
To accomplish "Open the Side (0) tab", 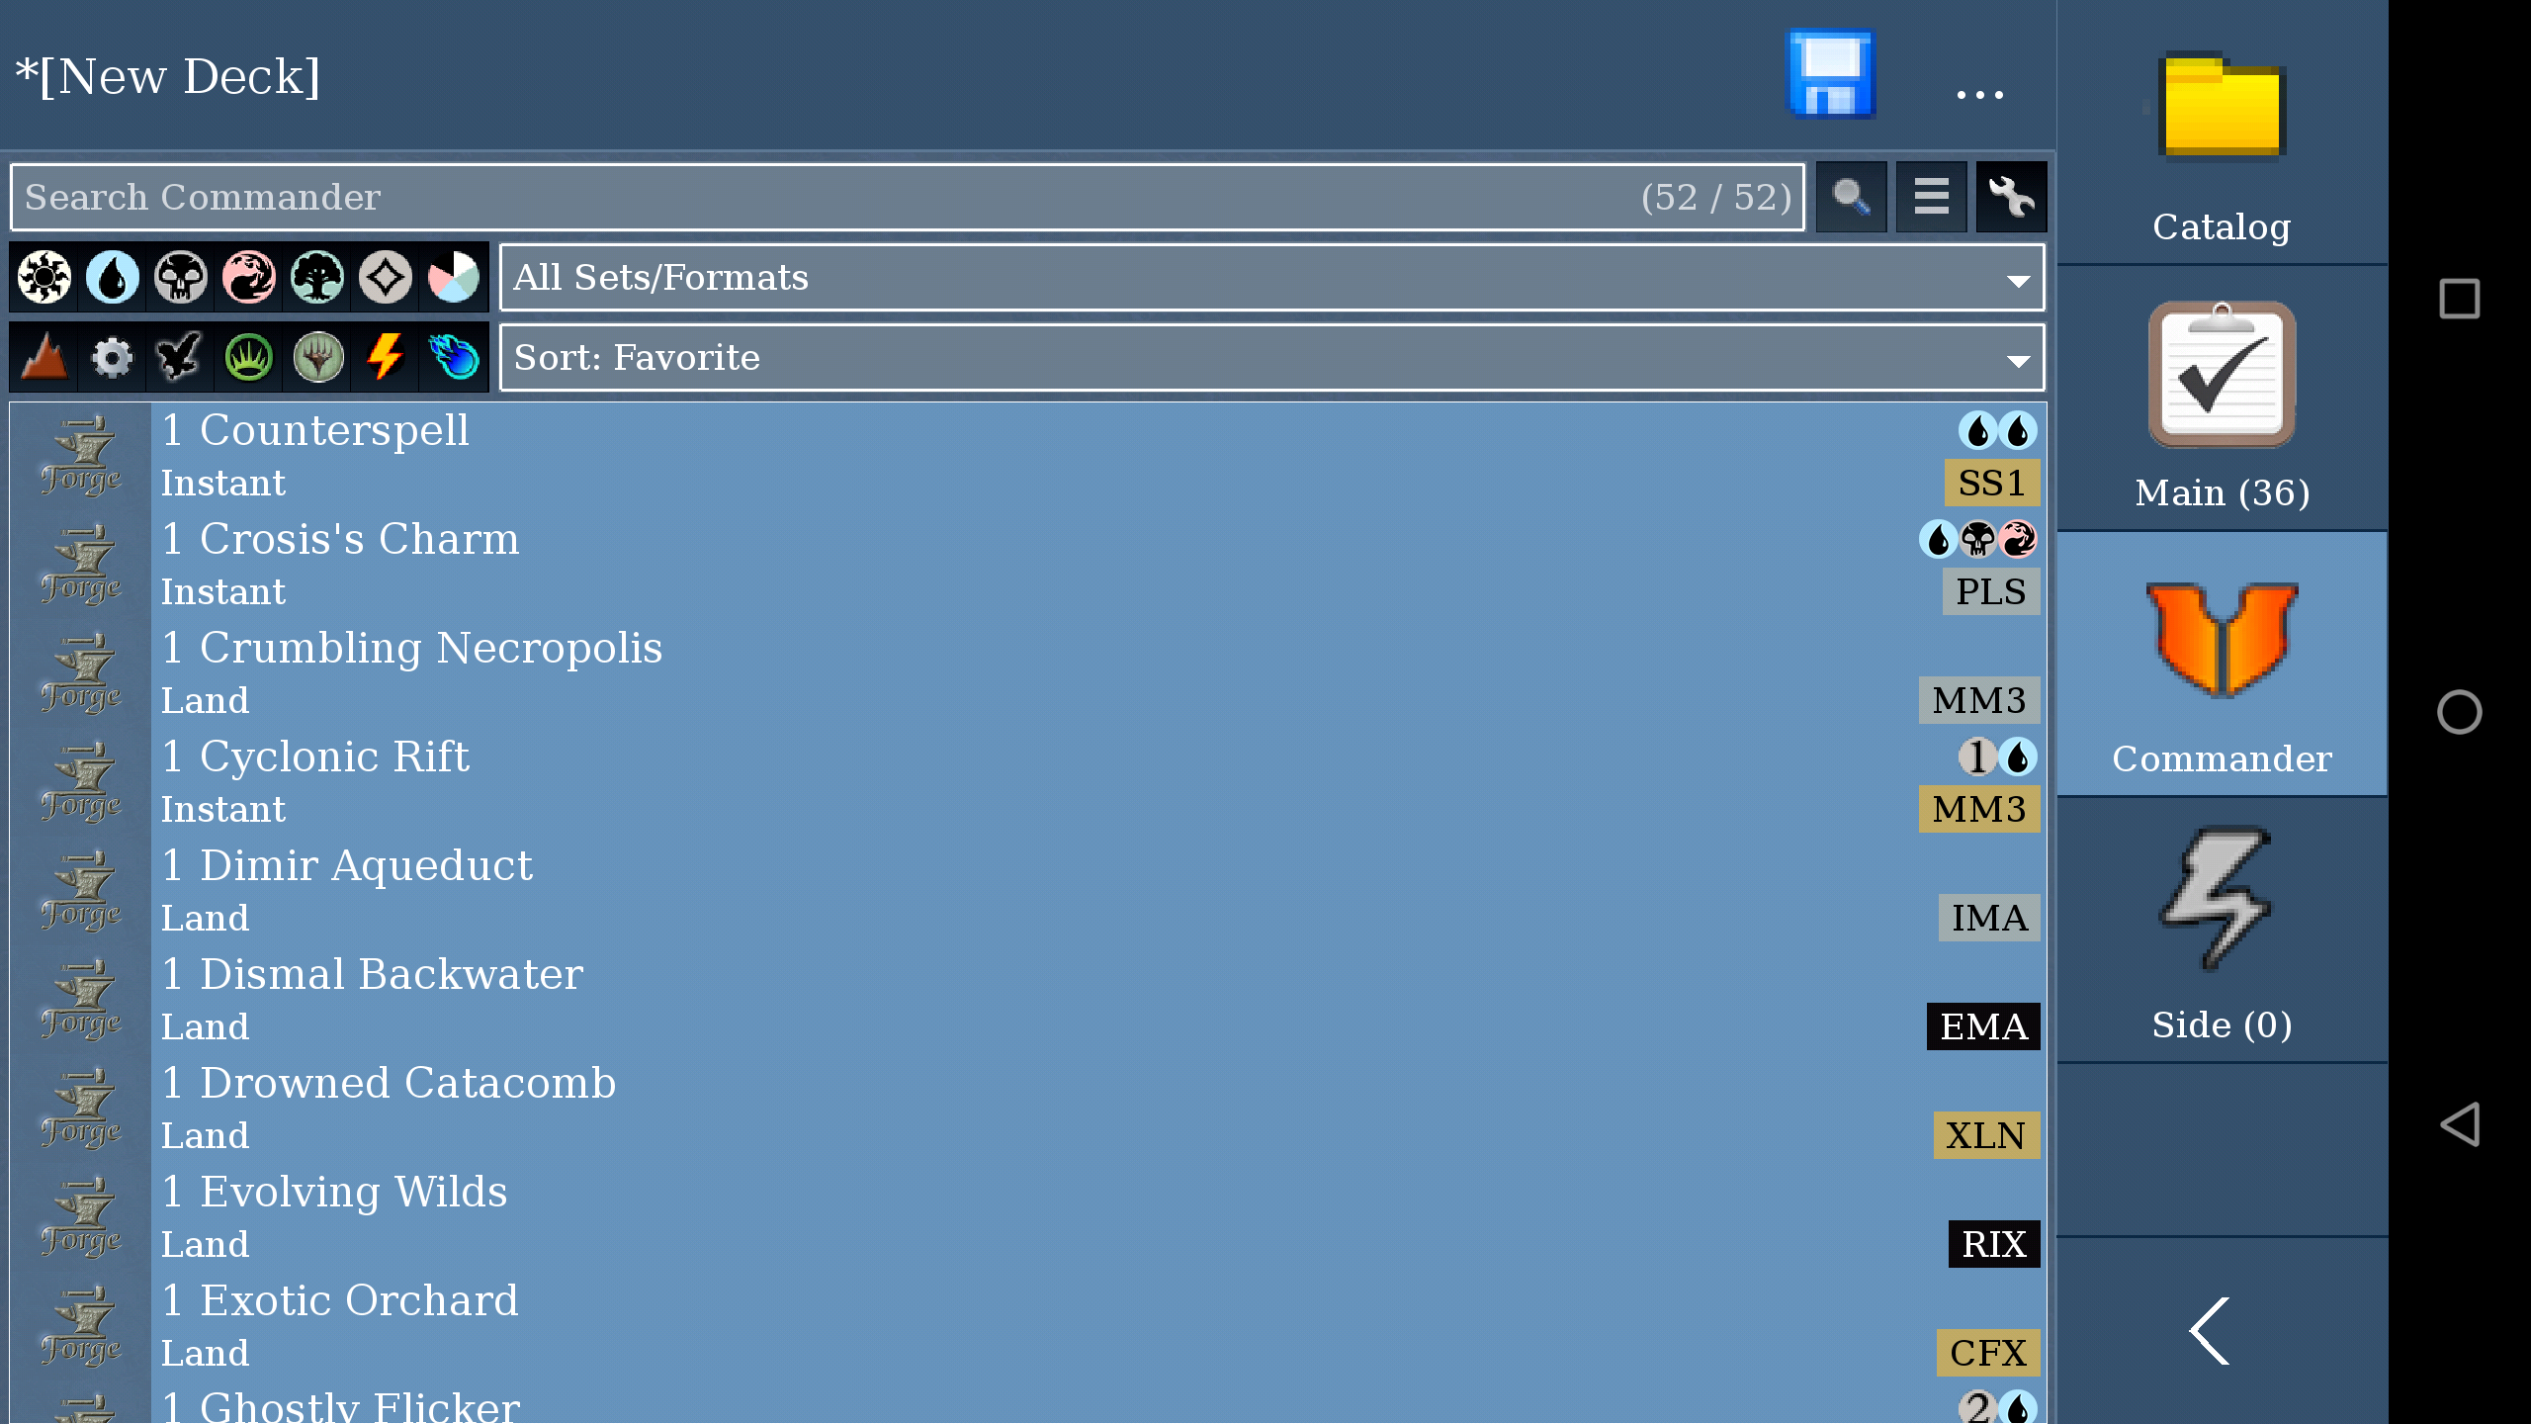I will coord(2222,931).
